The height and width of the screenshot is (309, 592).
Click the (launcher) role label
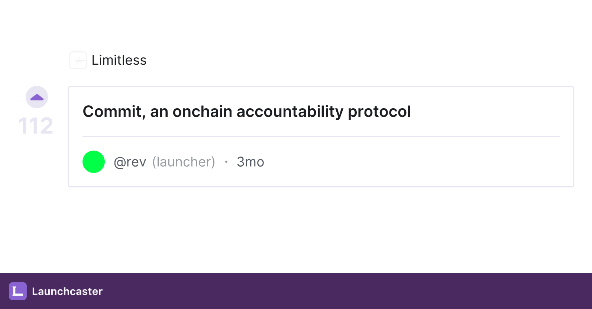coord(184,162)
